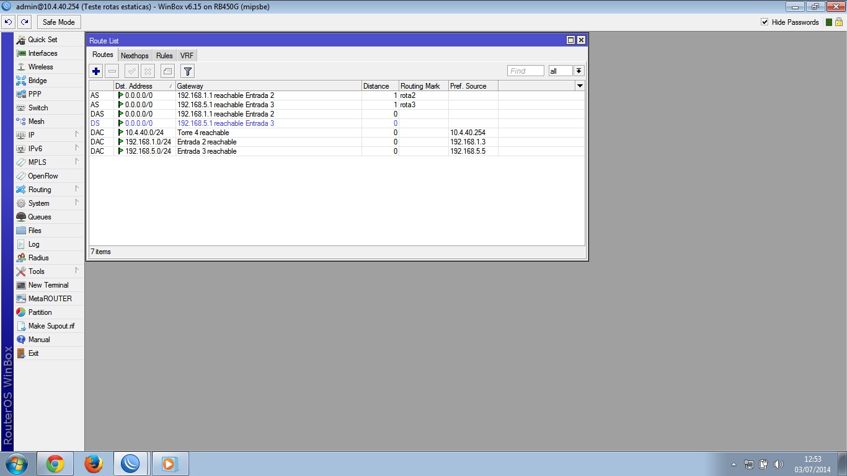Maximize the Route List window
Image resolution: width=847 pixels, height=476 pixels.
pos(570,40)
